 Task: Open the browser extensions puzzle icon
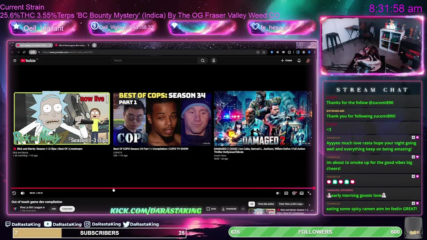point(289,52)
